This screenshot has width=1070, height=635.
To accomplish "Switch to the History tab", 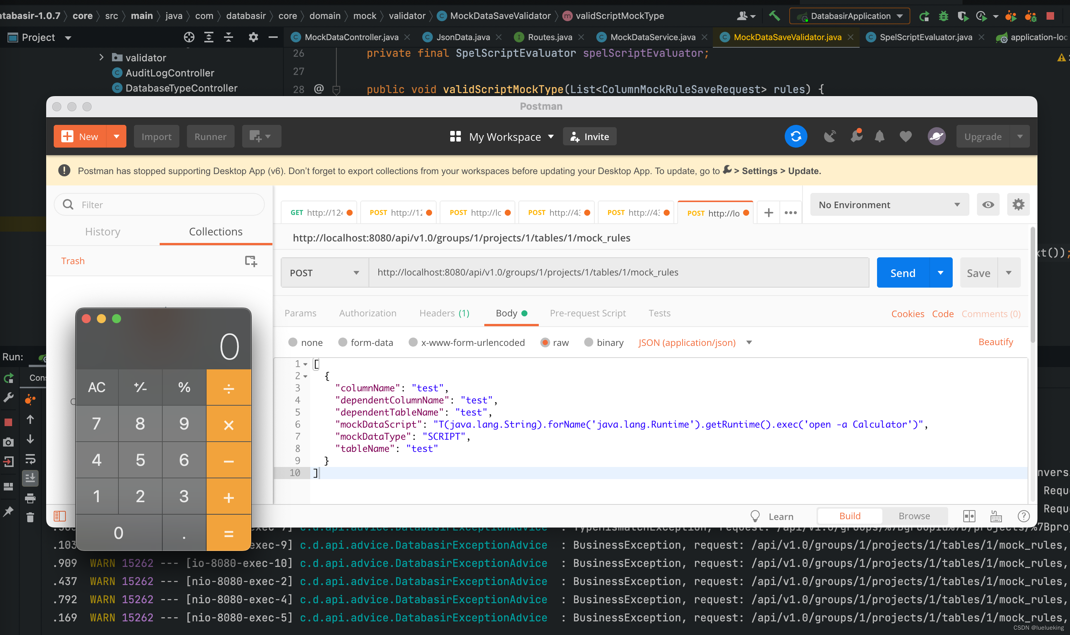I will [x=103, y=232].
